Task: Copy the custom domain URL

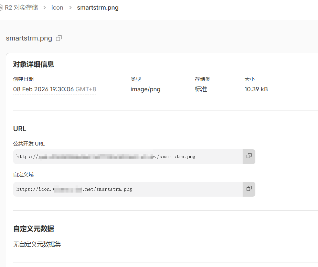Action: pyautogui.click(x=249, y=189)
